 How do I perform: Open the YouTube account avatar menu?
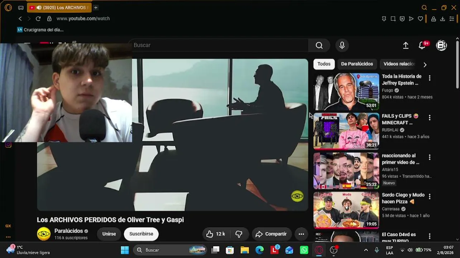click(441, 46)
